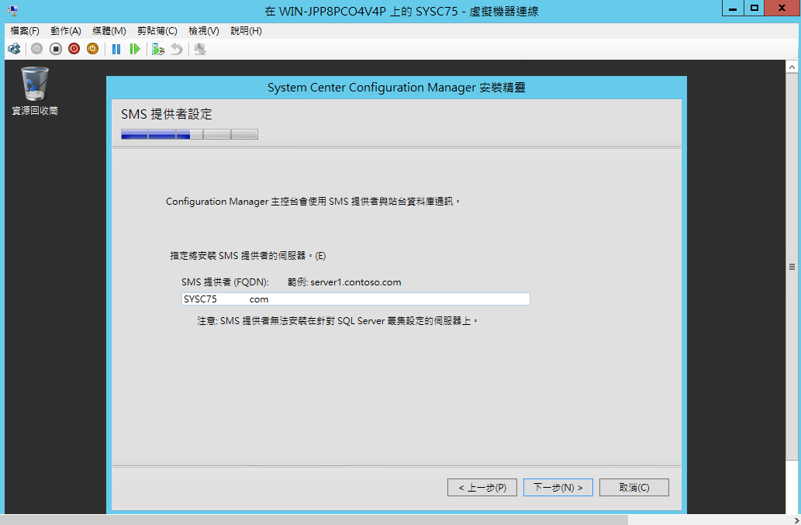801x525 pixels.
Task: Open the 檔案(F) menu
Action: 25,31
